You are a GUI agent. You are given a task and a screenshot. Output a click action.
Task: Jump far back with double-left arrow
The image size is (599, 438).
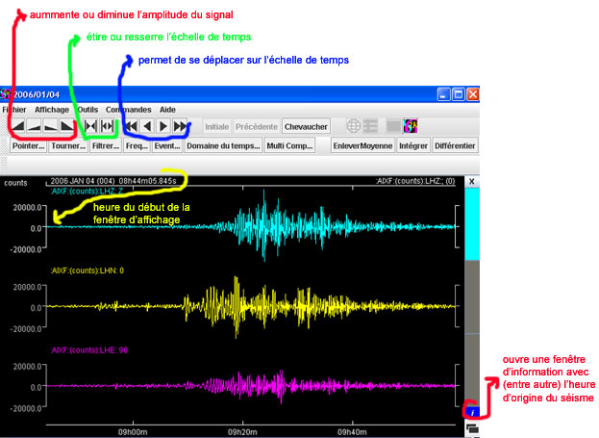(130, 126)
